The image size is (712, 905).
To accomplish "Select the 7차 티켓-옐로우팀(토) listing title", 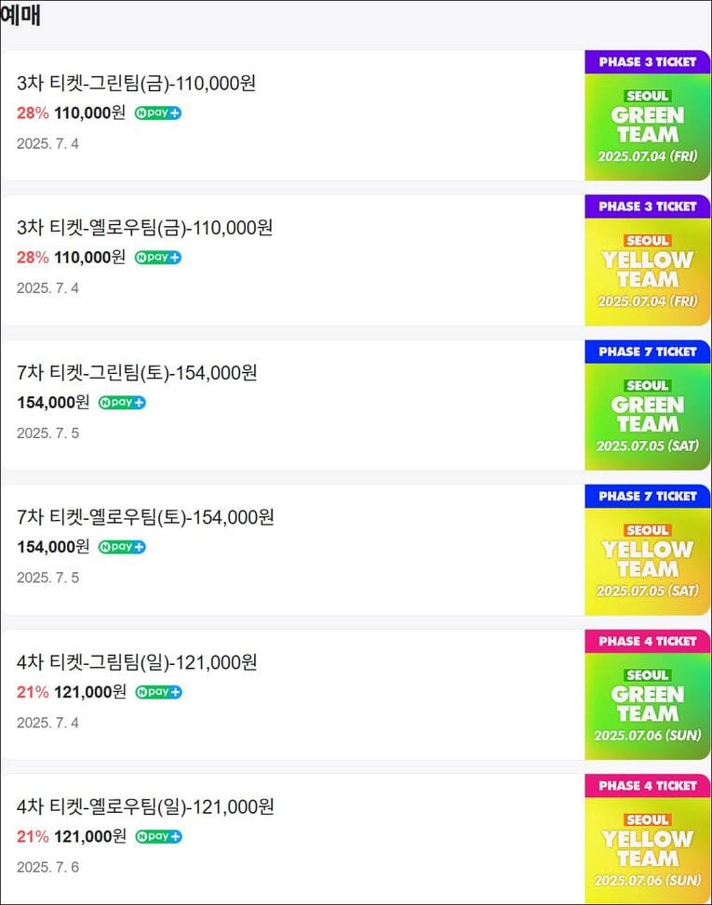I will point(145,517).
